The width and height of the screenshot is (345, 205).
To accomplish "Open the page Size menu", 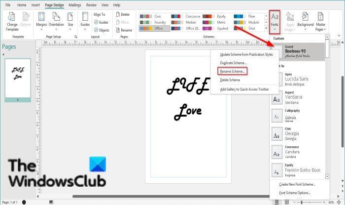I will point(70,22).
